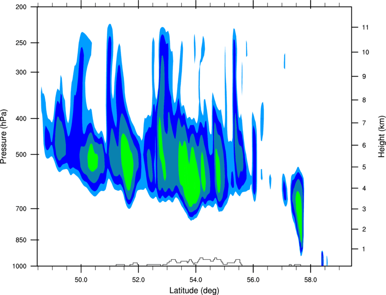Pick the 7 km height label
The image size is (386, 295).
[x=364, y=123]
